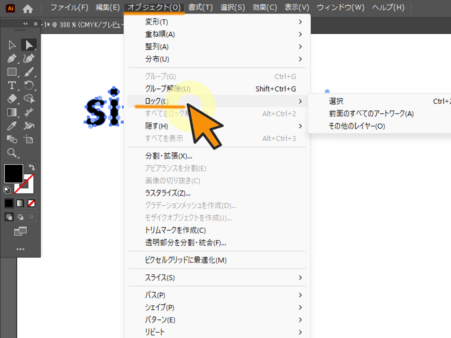The image size is (451, 338).
Task: Expand the パス(P) submenu
Action: pyautogui.click(x=217, y=295)
